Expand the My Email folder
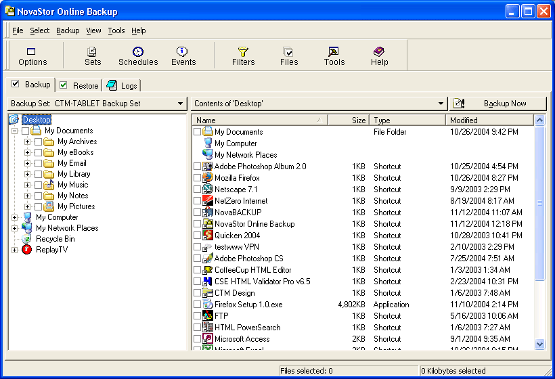Image resolution: width=555 pixels, height=379 pixels. (27, 164)
